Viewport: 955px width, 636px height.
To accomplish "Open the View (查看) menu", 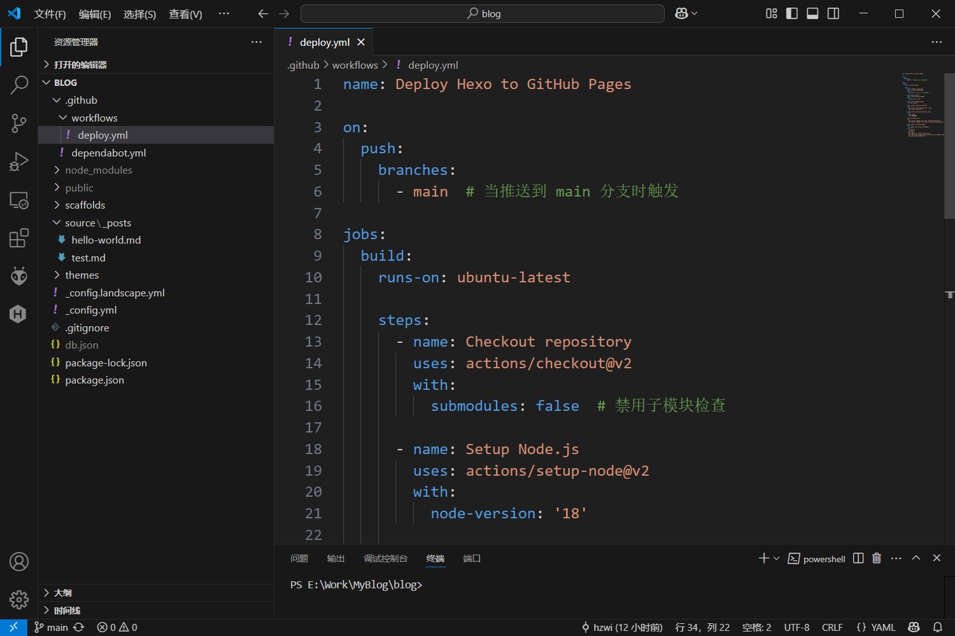I will (185, 14).
